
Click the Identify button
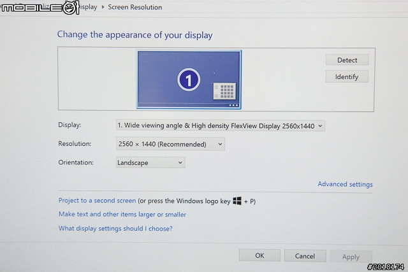pyautogui.click(x=347, y=76)
